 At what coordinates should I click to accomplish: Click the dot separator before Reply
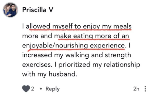(x=41, y=89)
